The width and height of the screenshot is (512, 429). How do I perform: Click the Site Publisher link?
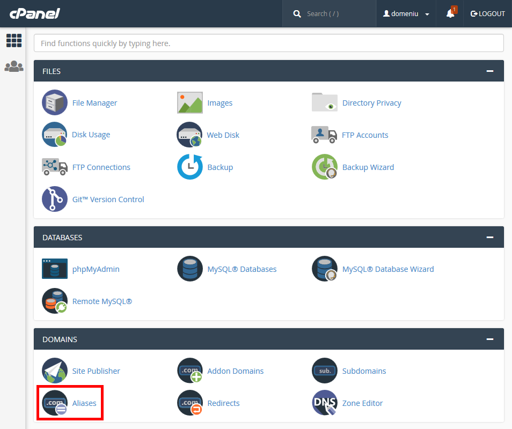pos(96,371)
